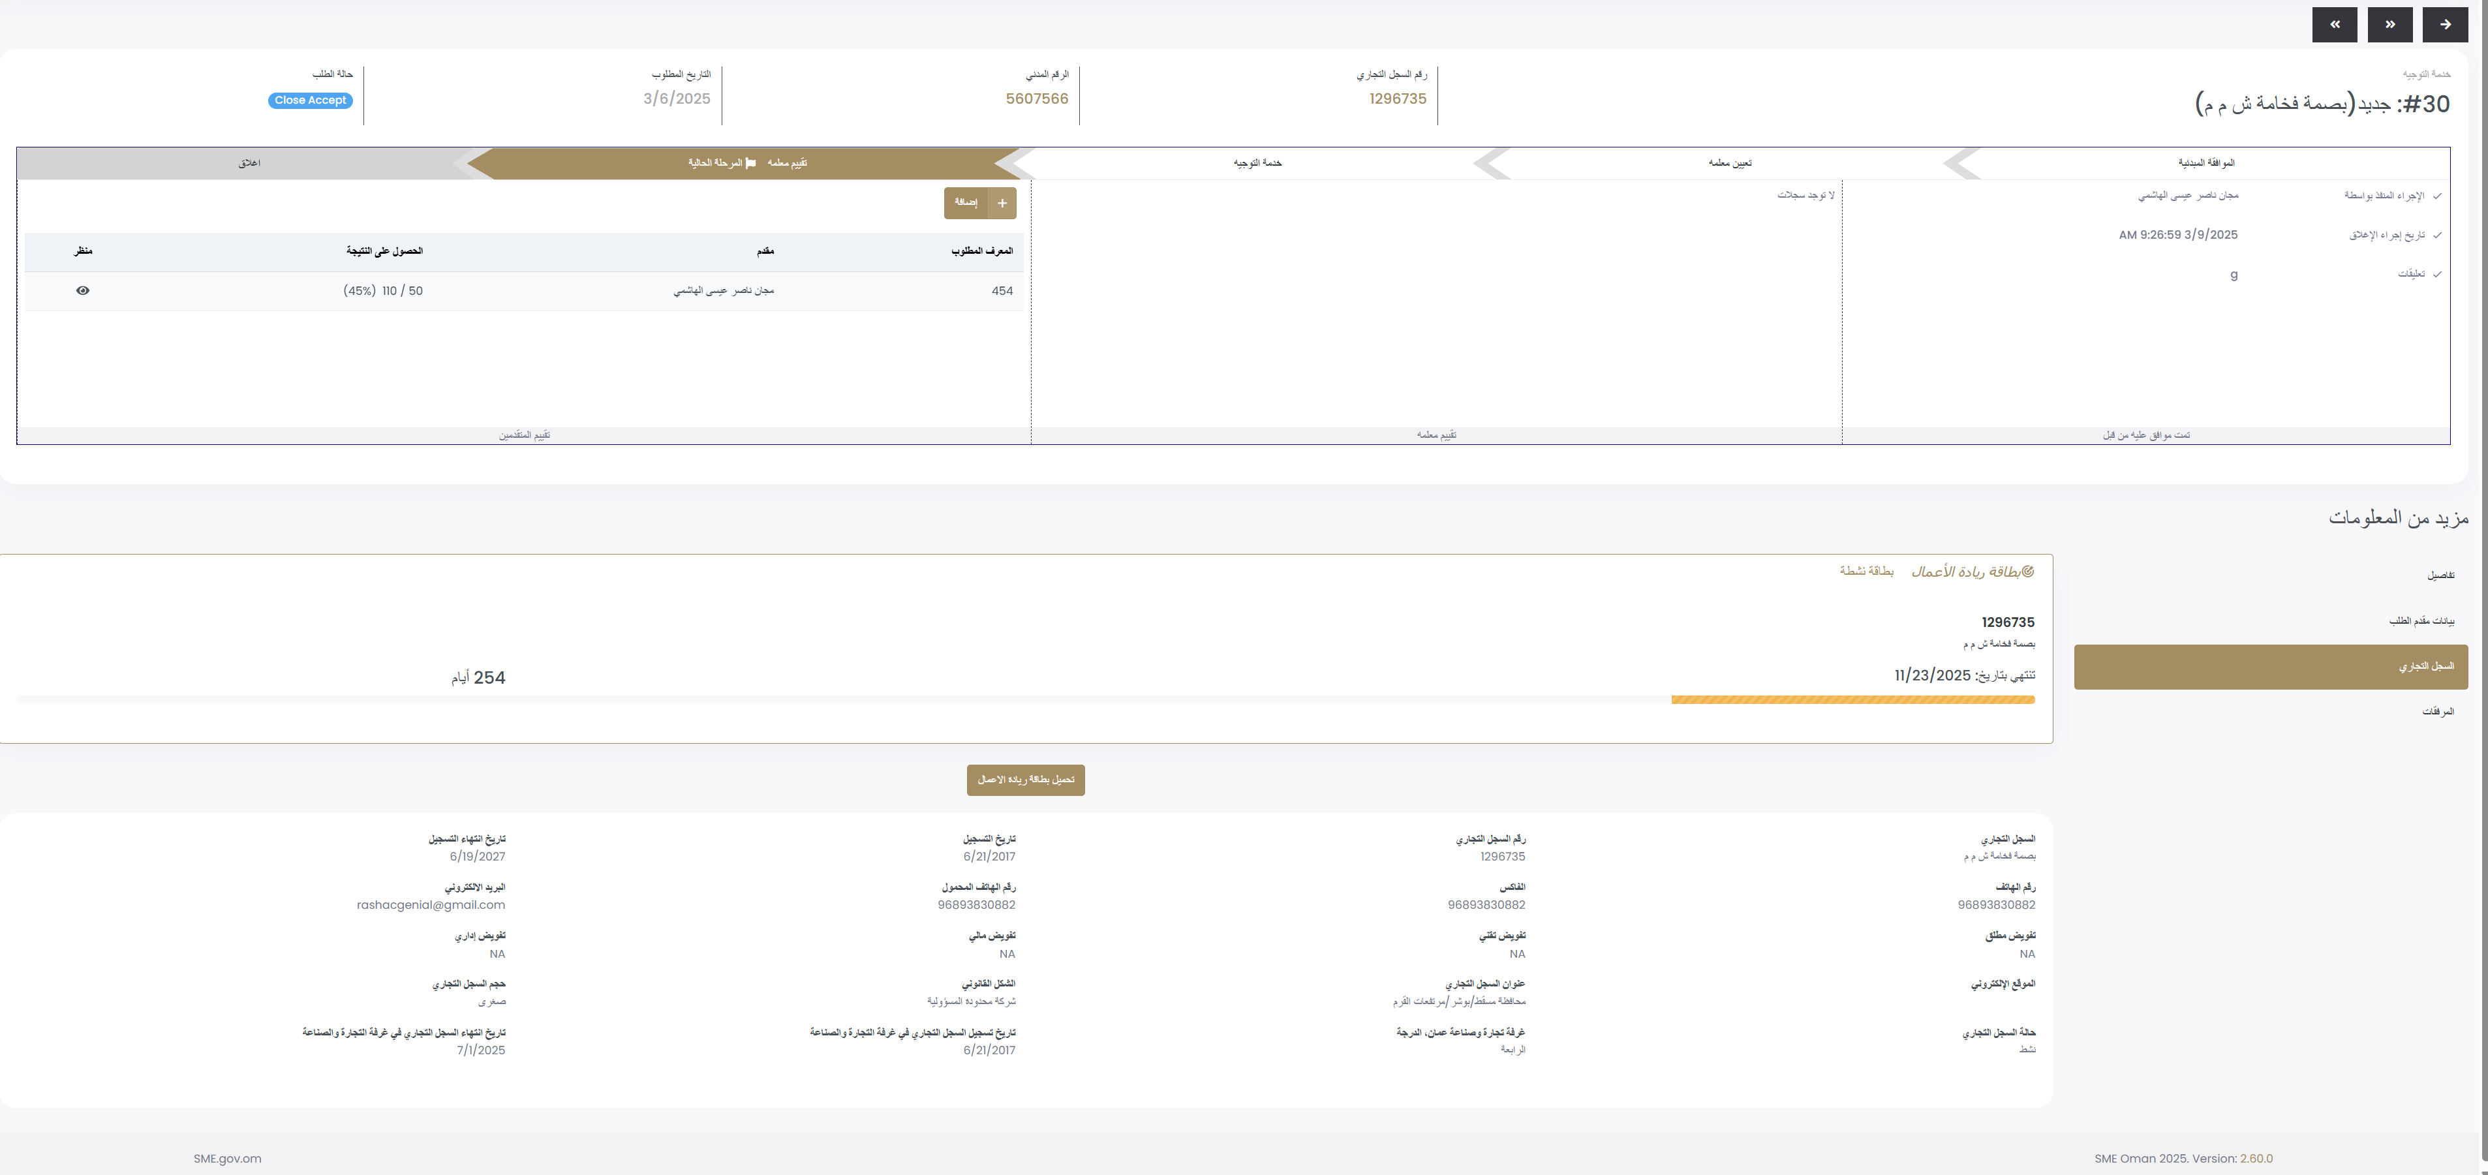The width and height of the screenshot is (2488, 1175).
Task: Click the اغلاق stage header
Action: tap(249, 163)
